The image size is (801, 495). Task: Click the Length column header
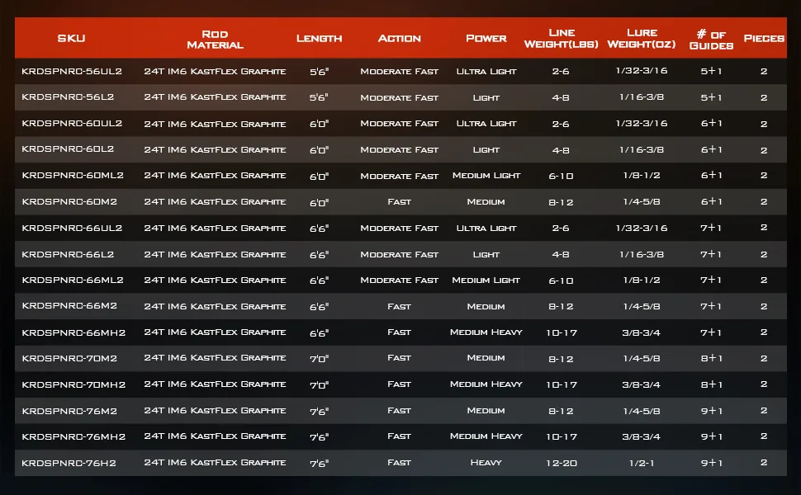coord(319,38)
